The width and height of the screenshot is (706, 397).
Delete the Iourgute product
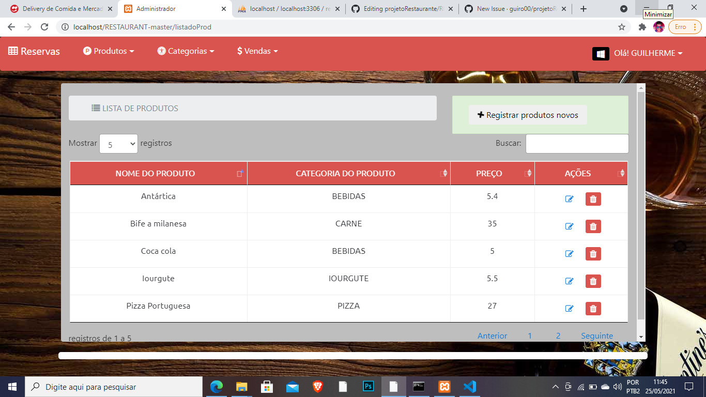593,281
